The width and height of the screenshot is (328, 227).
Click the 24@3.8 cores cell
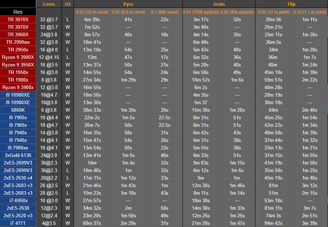pyautogui.click(x=49, y=34)
